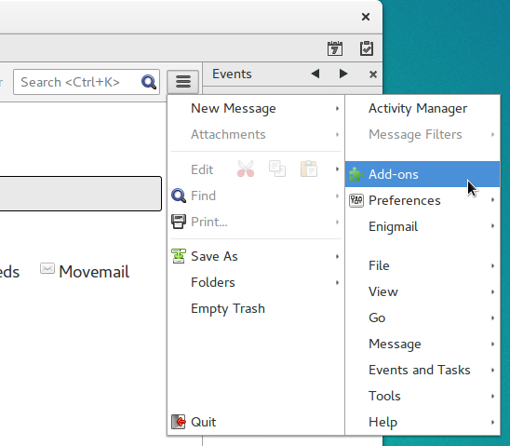Select Message Filters entry
This screenshot has width=510, height=446.
(x=423, y=134)
